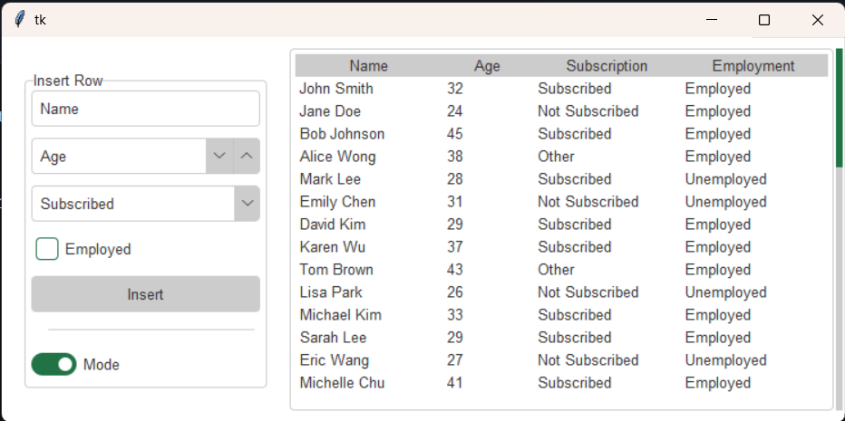This screenshot has width=845, height=421.
Task: Open the Subscribed combobox dropdown arrow
Action: 248,204
